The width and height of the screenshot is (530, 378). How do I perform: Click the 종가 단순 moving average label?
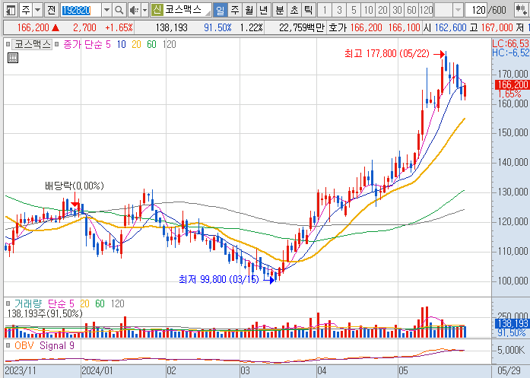(x=82, y=44)
